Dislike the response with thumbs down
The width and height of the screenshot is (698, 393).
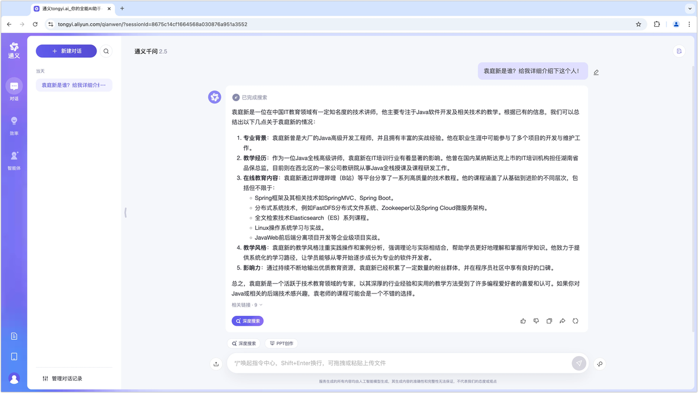[536, 321]
